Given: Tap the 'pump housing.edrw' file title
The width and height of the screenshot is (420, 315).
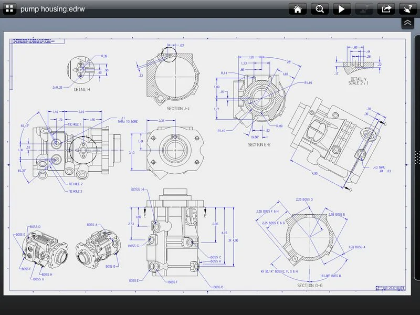Looking at the screenshot, I should click(x=52, y=9).
